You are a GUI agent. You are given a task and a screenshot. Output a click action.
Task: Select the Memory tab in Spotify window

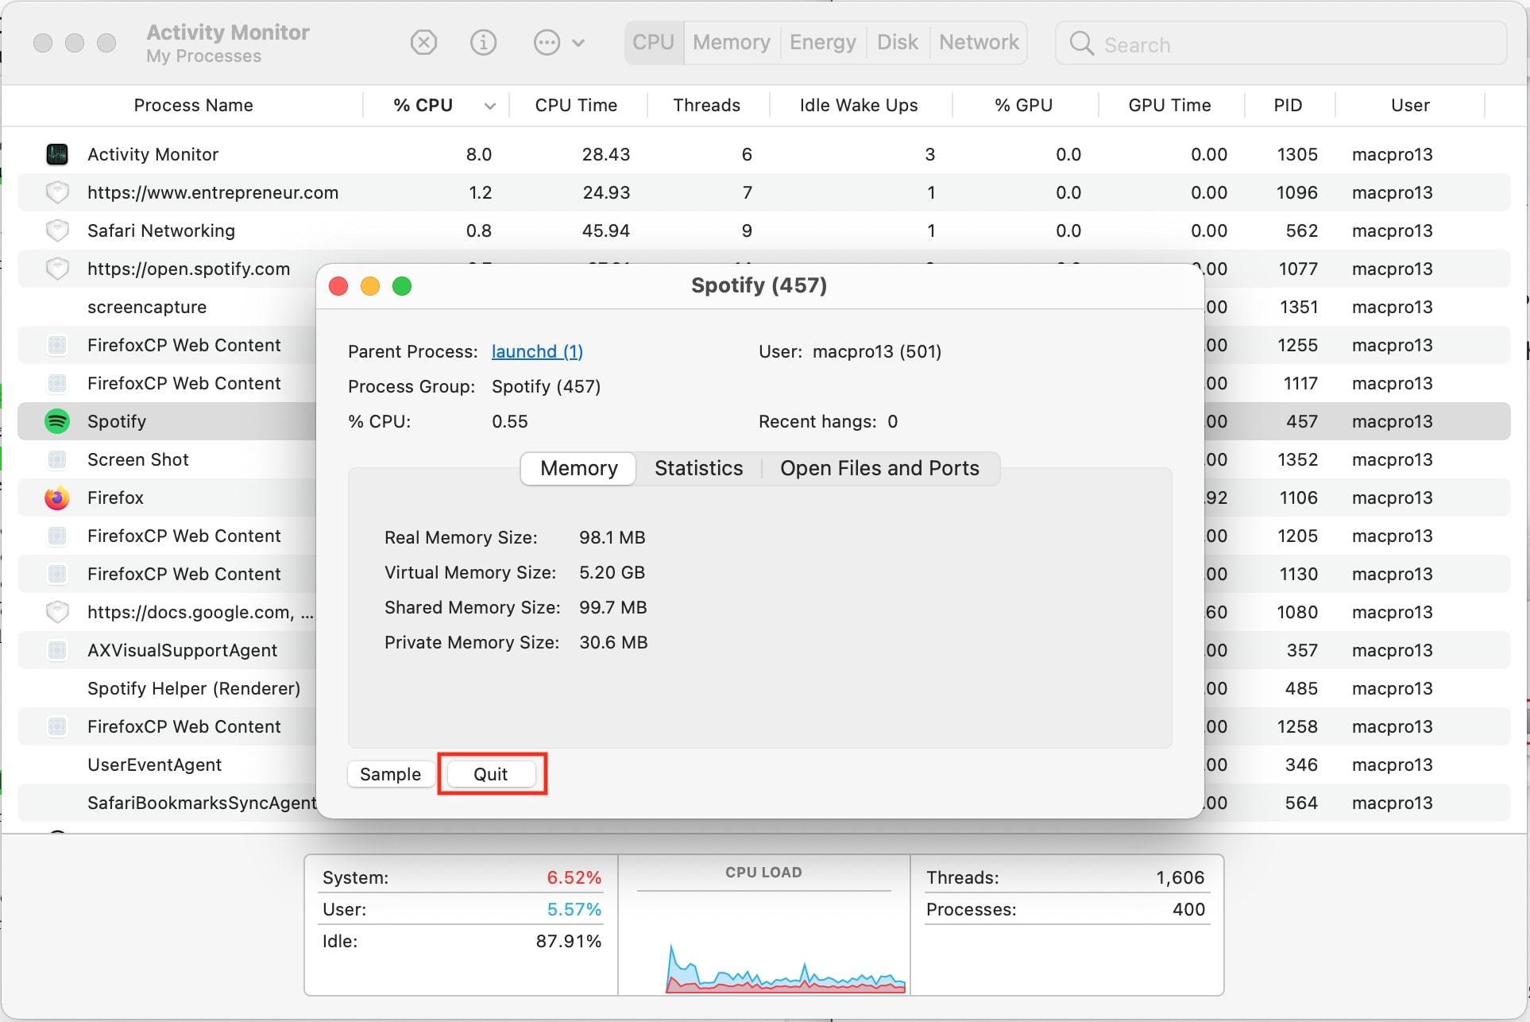pyautogui.click(x=579, y=468)
